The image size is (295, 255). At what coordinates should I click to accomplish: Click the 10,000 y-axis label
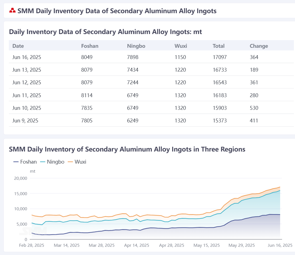click(21, 209)
